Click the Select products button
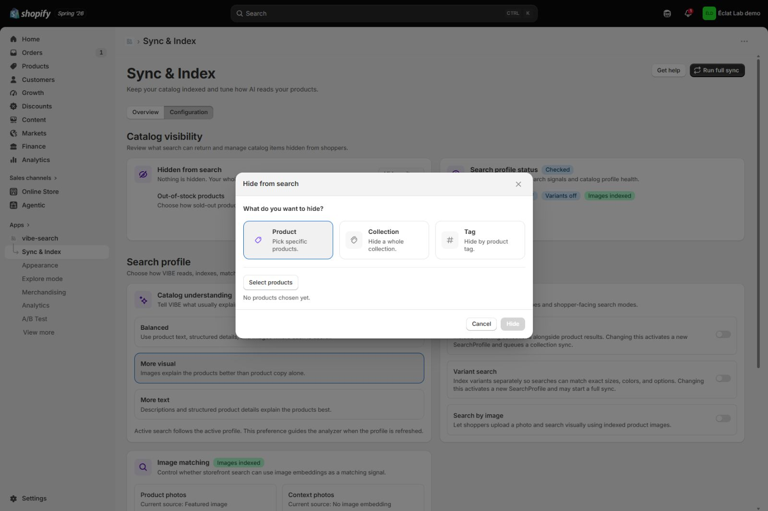 pos(271,283)
